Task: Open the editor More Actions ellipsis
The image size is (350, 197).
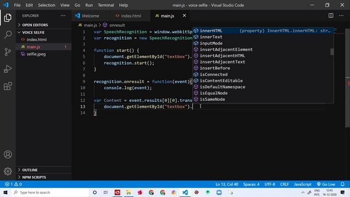Action: (341, 15)
